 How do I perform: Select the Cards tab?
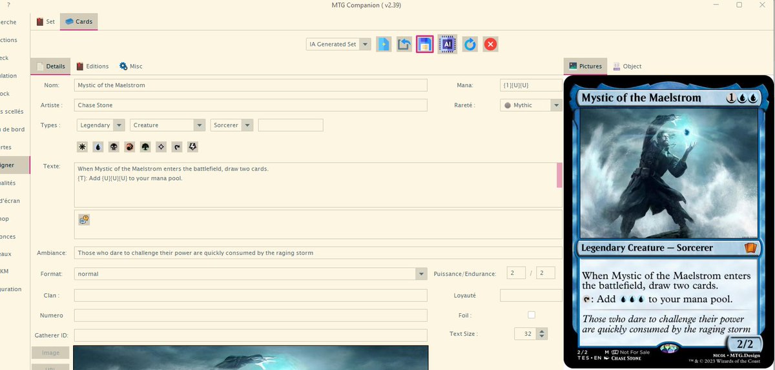[79, 21]
